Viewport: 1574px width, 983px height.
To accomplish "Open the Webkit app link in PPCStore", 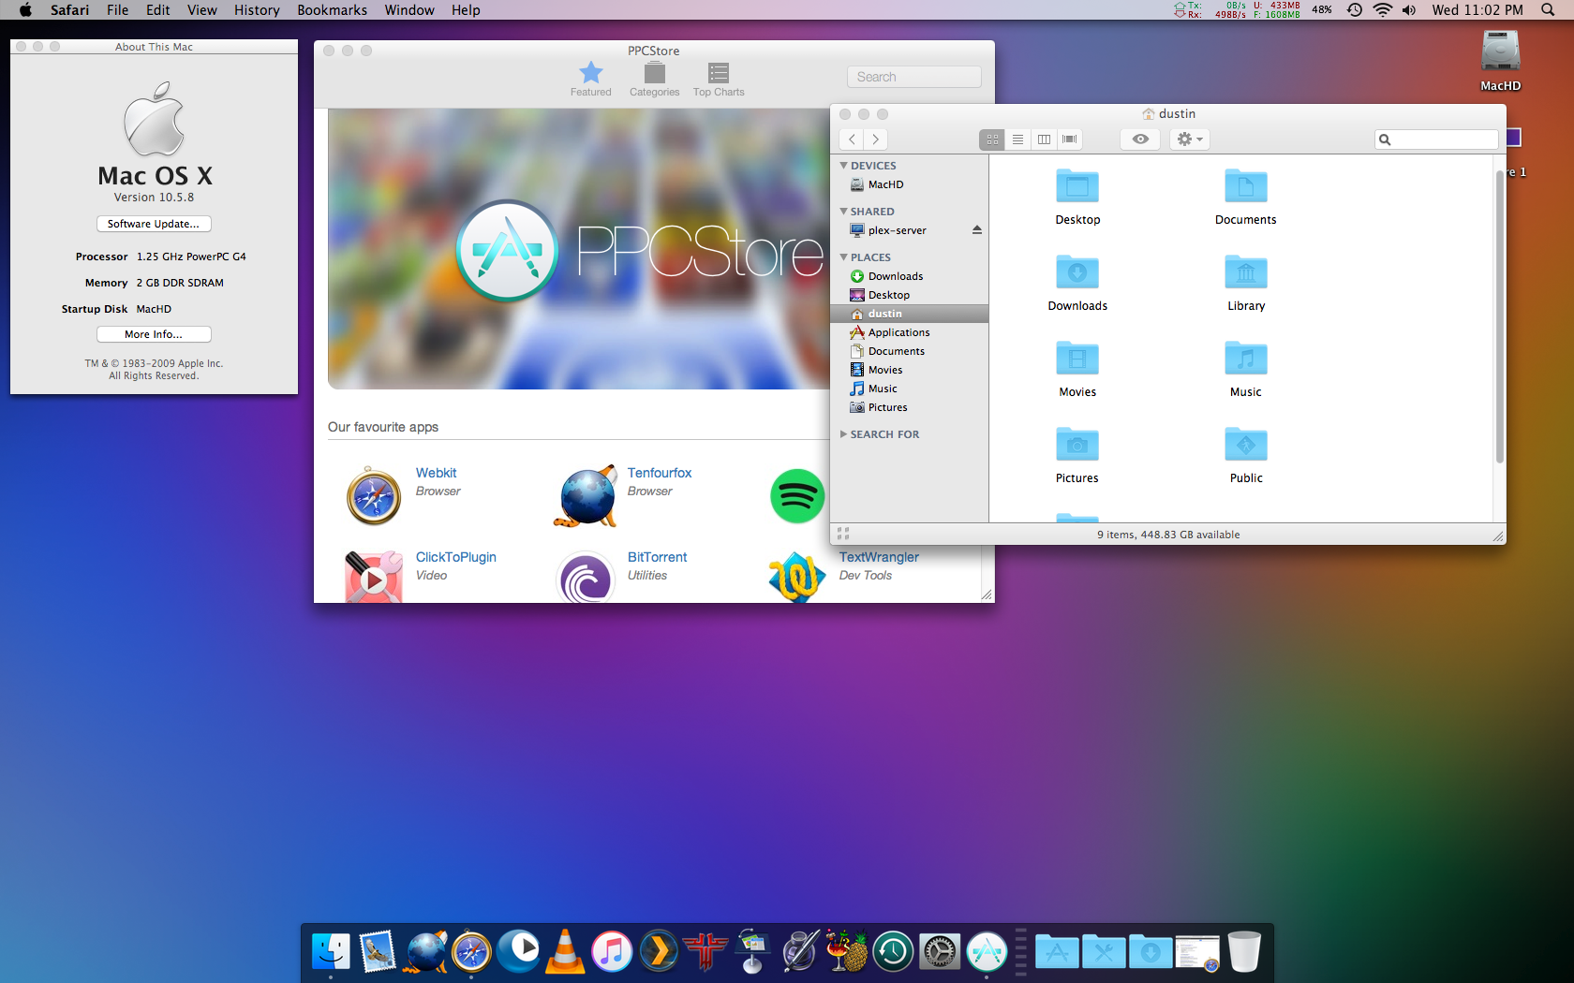I will click(437, 473).
